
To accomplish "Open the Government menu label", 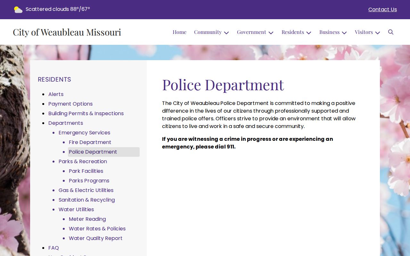I will [x=251, y=32].
